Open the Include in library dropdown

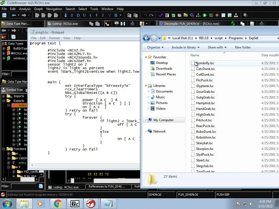185,47
